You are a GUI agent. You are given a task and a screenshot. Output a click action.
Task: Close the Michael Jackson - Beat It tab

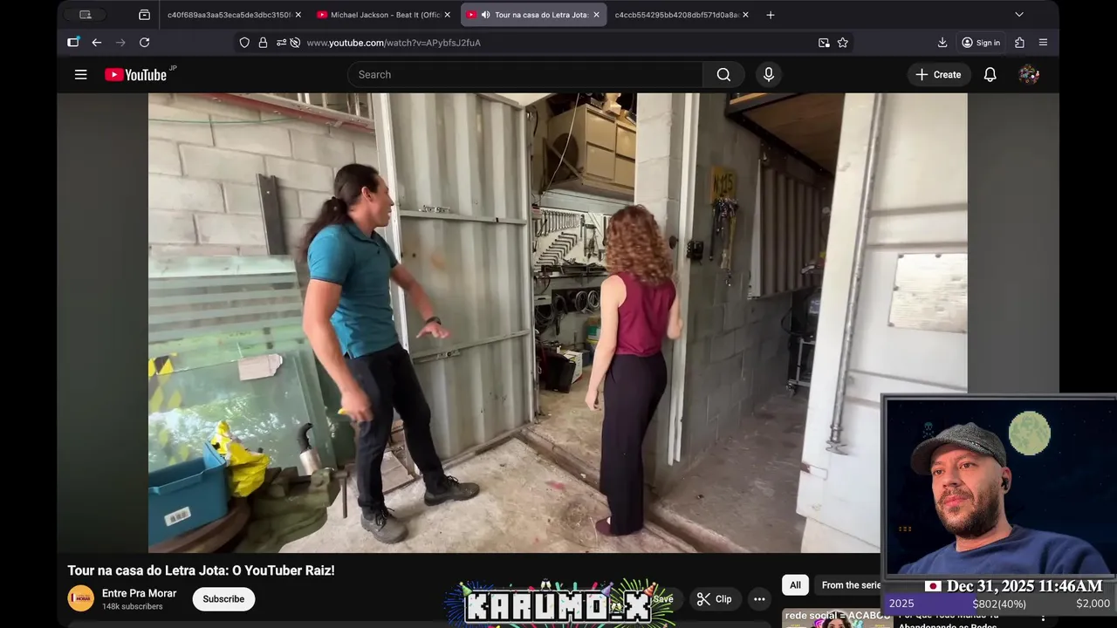[x=448, y=15]
